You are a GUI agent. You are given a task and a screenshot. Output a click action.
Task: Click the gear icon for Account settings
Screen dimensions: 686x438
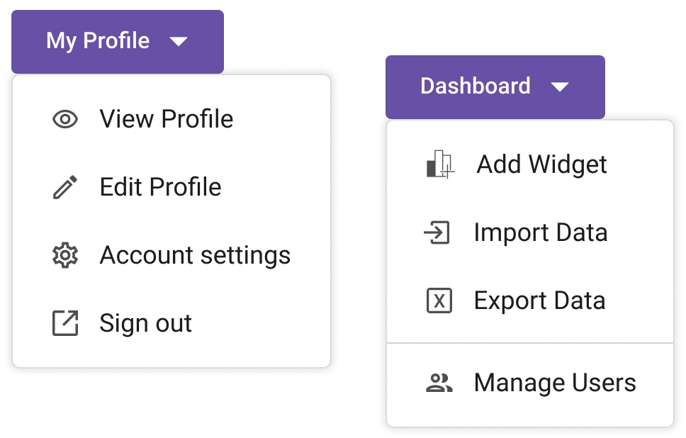click(64, 255)
